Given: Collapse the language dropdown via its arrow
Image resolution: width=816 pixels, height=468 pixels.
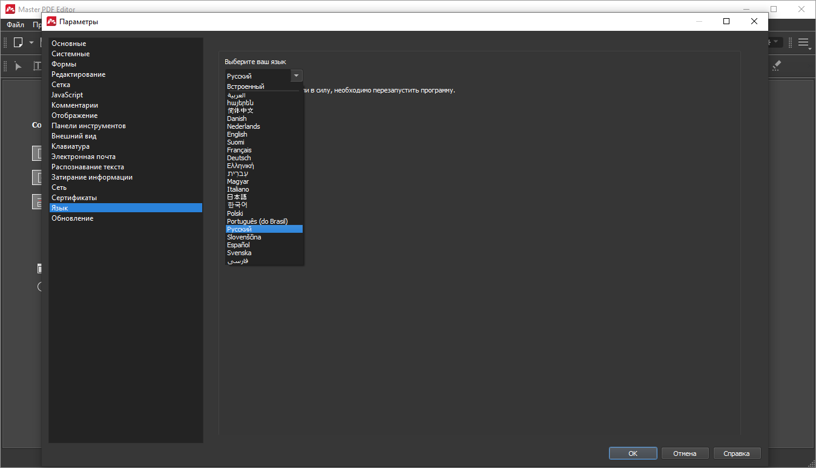Looking at the screenshot, I should 296,76.
